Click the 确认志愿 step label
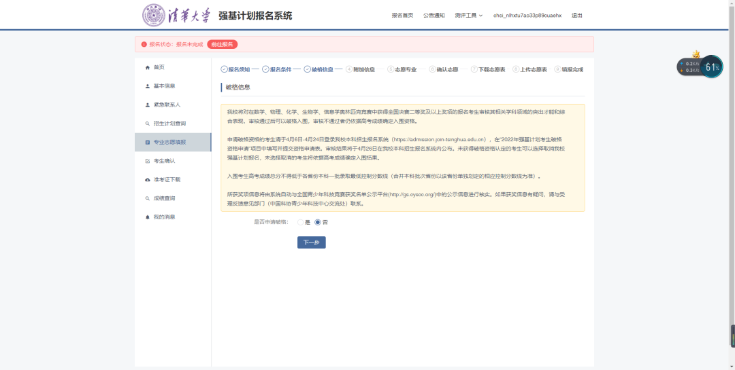Image resolution: width=735 pixels, height=370 pixels. click(448, 69)
